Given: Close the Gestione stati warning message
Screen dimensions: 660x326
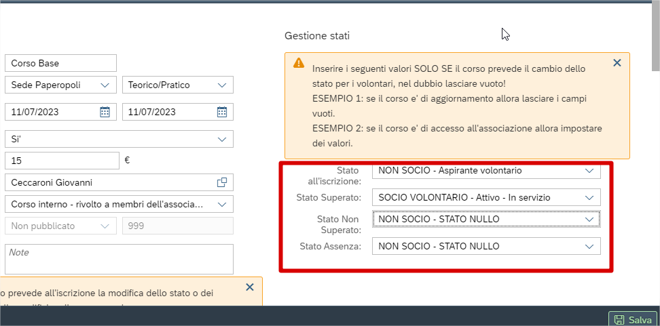Looking at the screenshot, I should pos(617,63).
